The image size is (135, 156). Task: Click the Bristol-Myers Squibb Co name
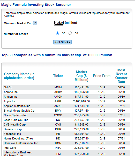point(19,111)
